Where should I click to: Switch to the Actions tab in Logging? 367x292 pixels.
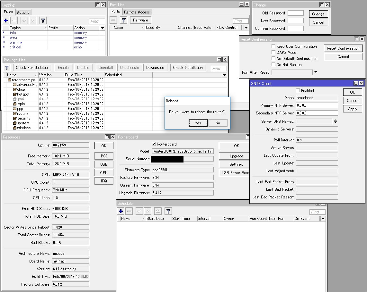pos(23,12)
